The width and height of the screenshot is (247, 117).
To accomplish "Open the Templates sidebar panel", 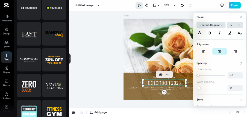I will point(7,18).
